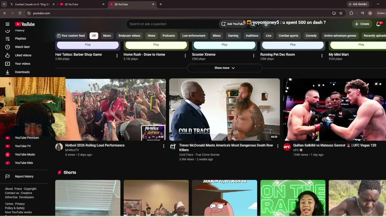Select the Combat sports chip

[288, 36]
